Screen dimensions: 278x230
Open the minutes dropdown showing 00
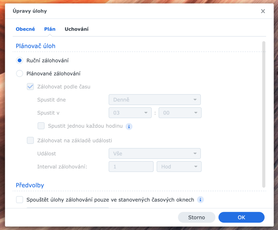point(180,113)
